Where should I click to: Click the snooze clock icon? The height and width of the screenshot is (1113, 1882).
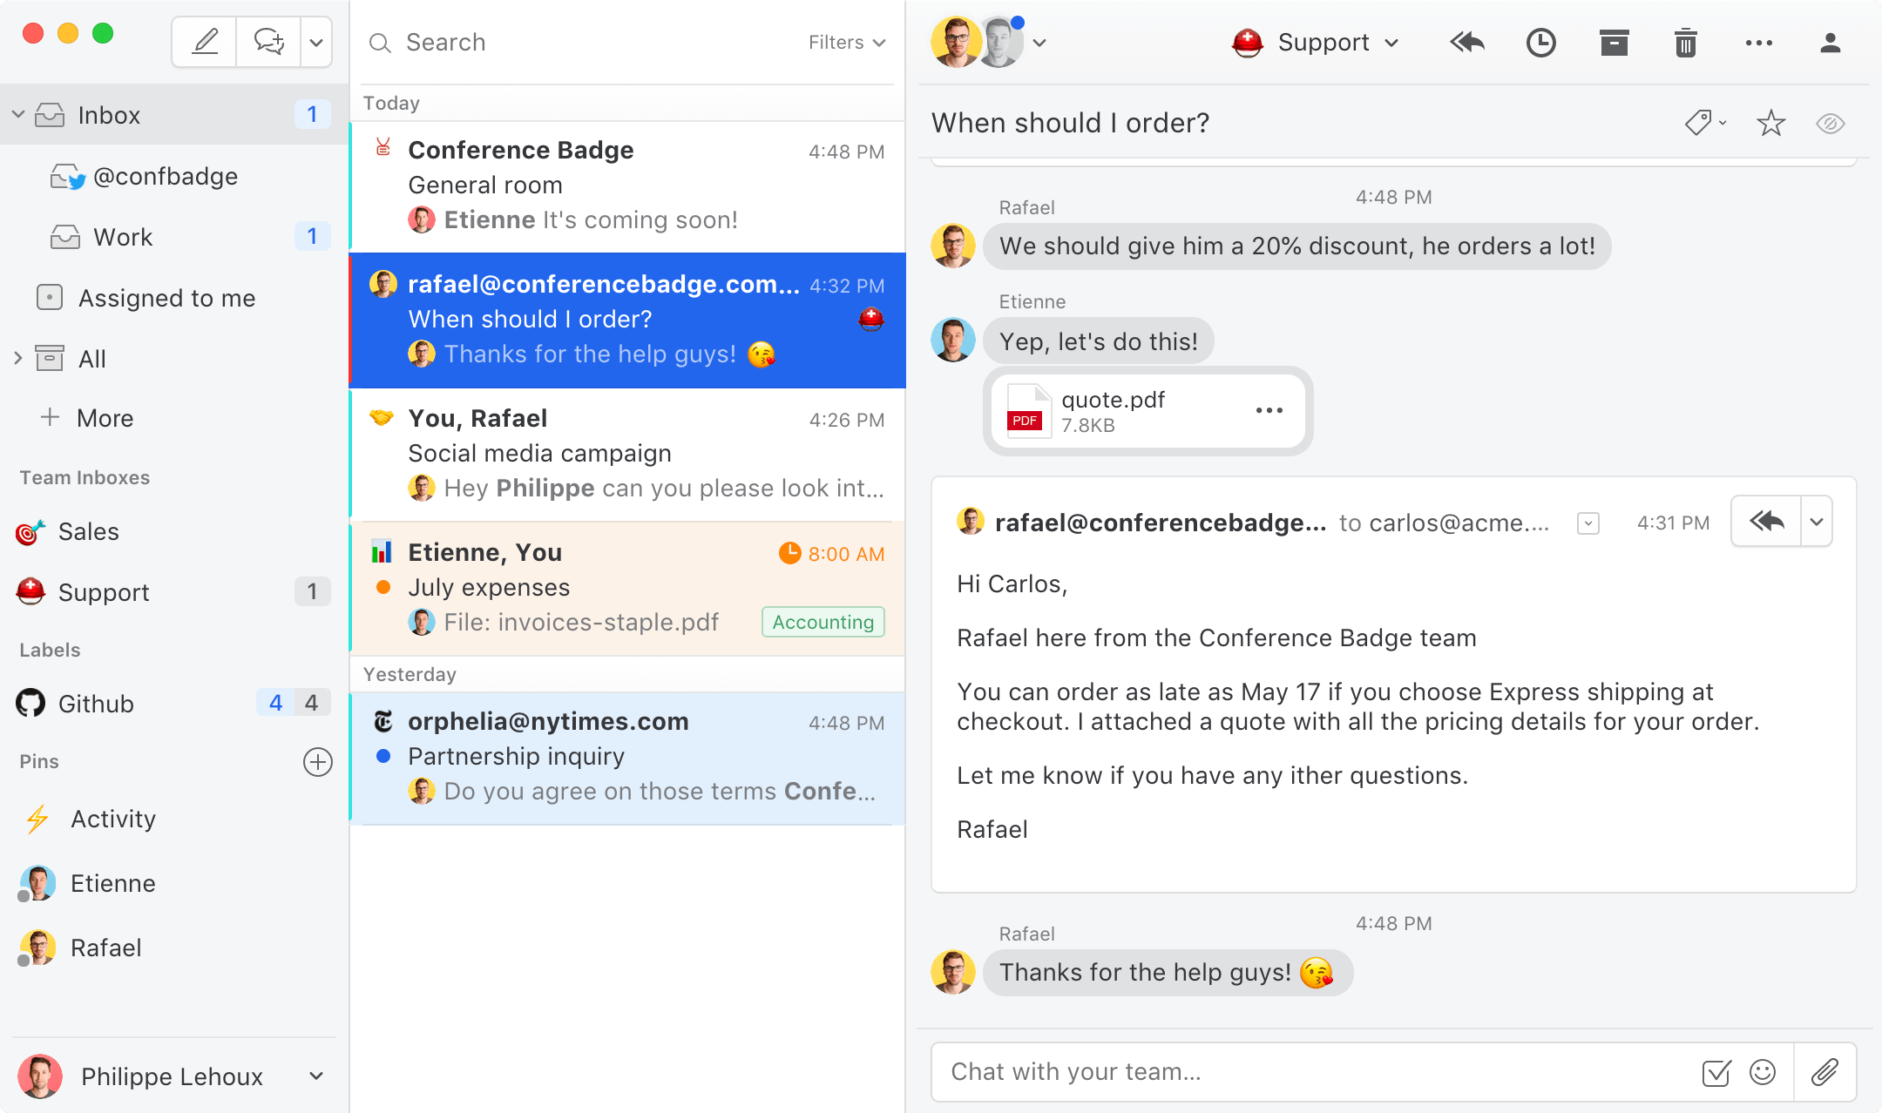click(x=1540, y=43)
